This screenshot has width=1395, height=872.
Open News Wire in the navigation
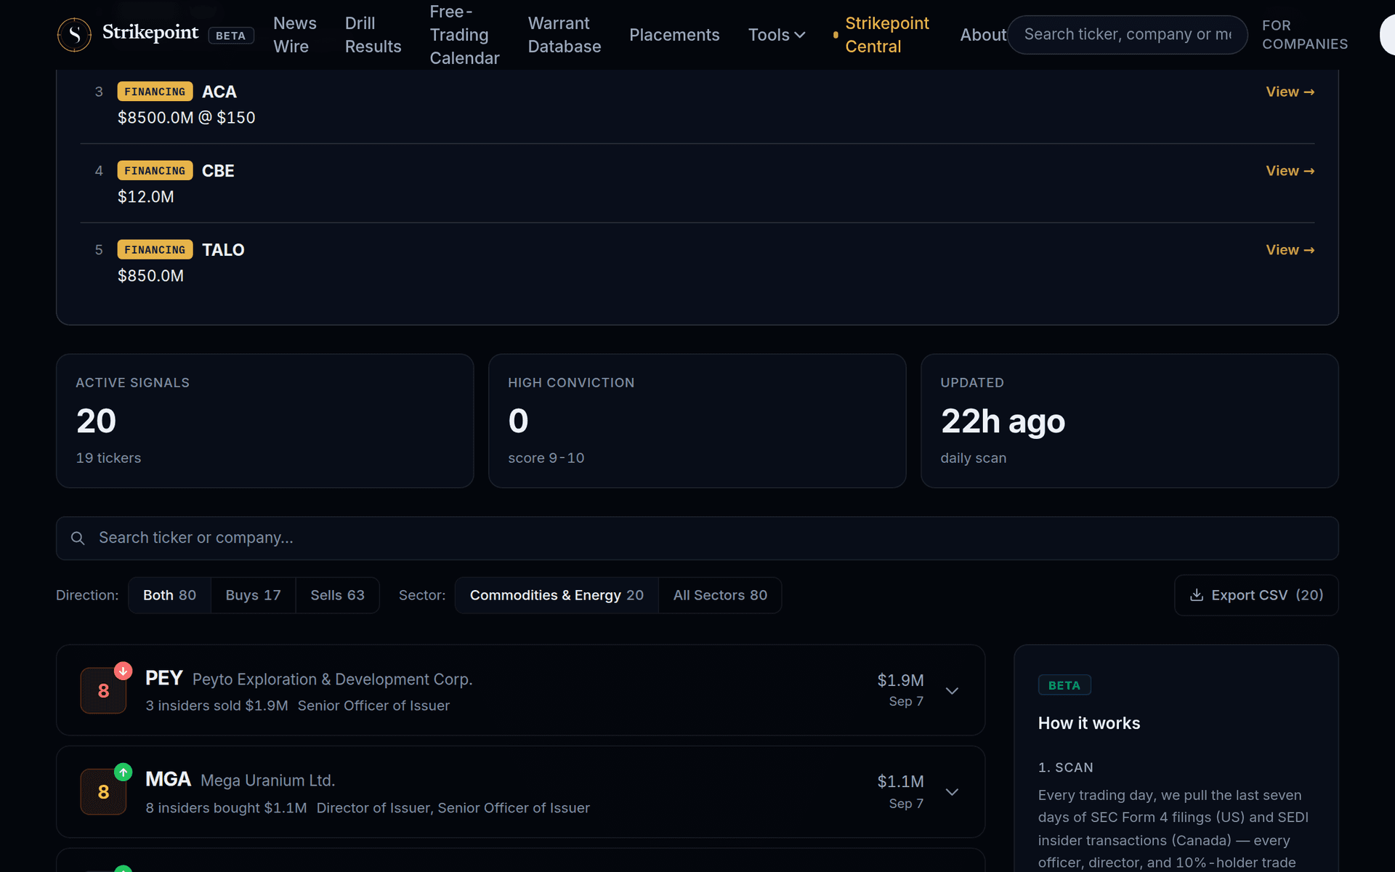[295, 35]
